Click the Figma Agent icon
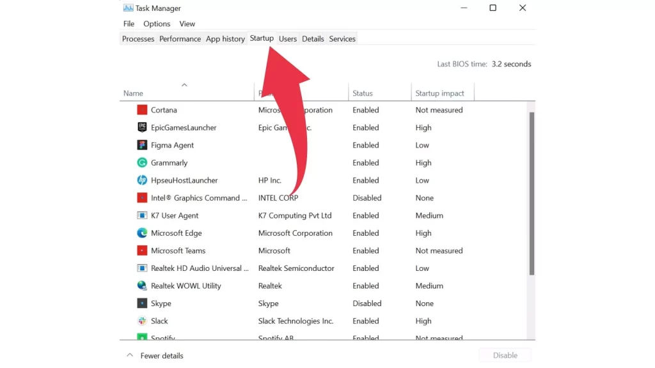The image size is (655, 368). click(x=142, y=145)
